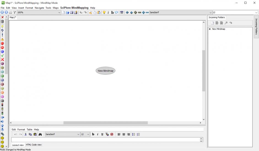
Task: Click the remove formatting red circle icon
Action: 112,134
